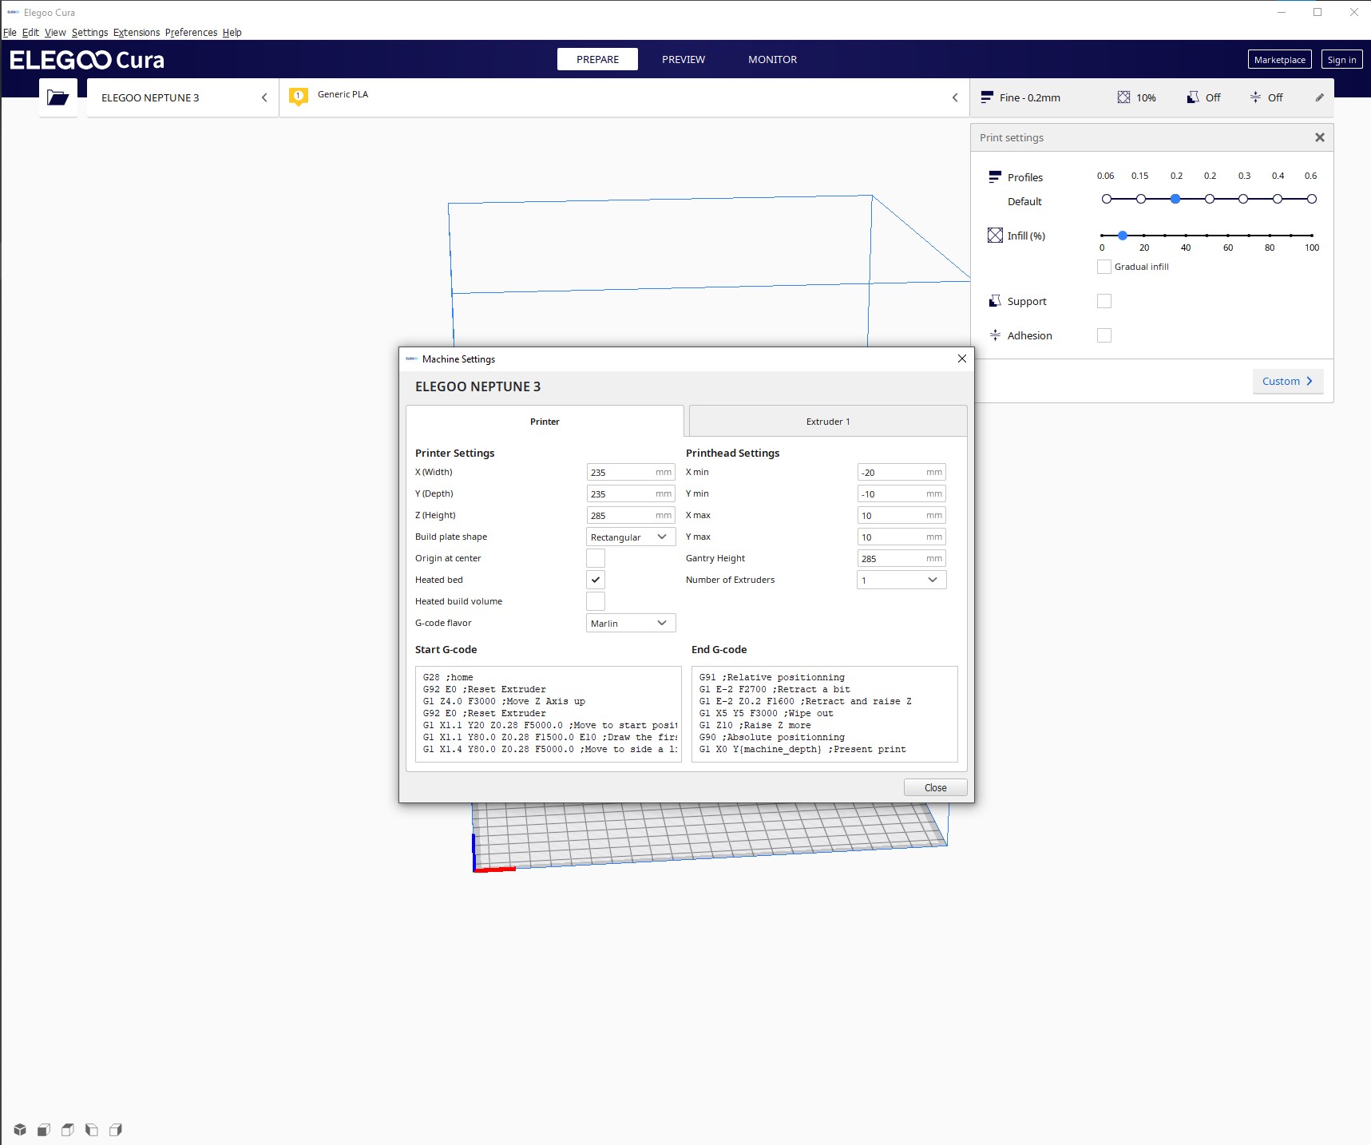Open Build plate shape Rectangular dropdown
The height and width of the screenshot is (1145, 1371).
[x=631, y=537]
